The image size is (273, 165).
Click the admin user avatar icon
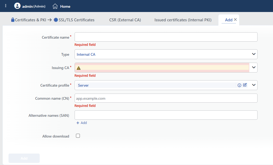[x=17, y=6]
